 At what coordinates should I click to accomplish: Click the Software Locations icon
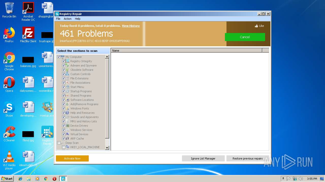tap(68, 100)
